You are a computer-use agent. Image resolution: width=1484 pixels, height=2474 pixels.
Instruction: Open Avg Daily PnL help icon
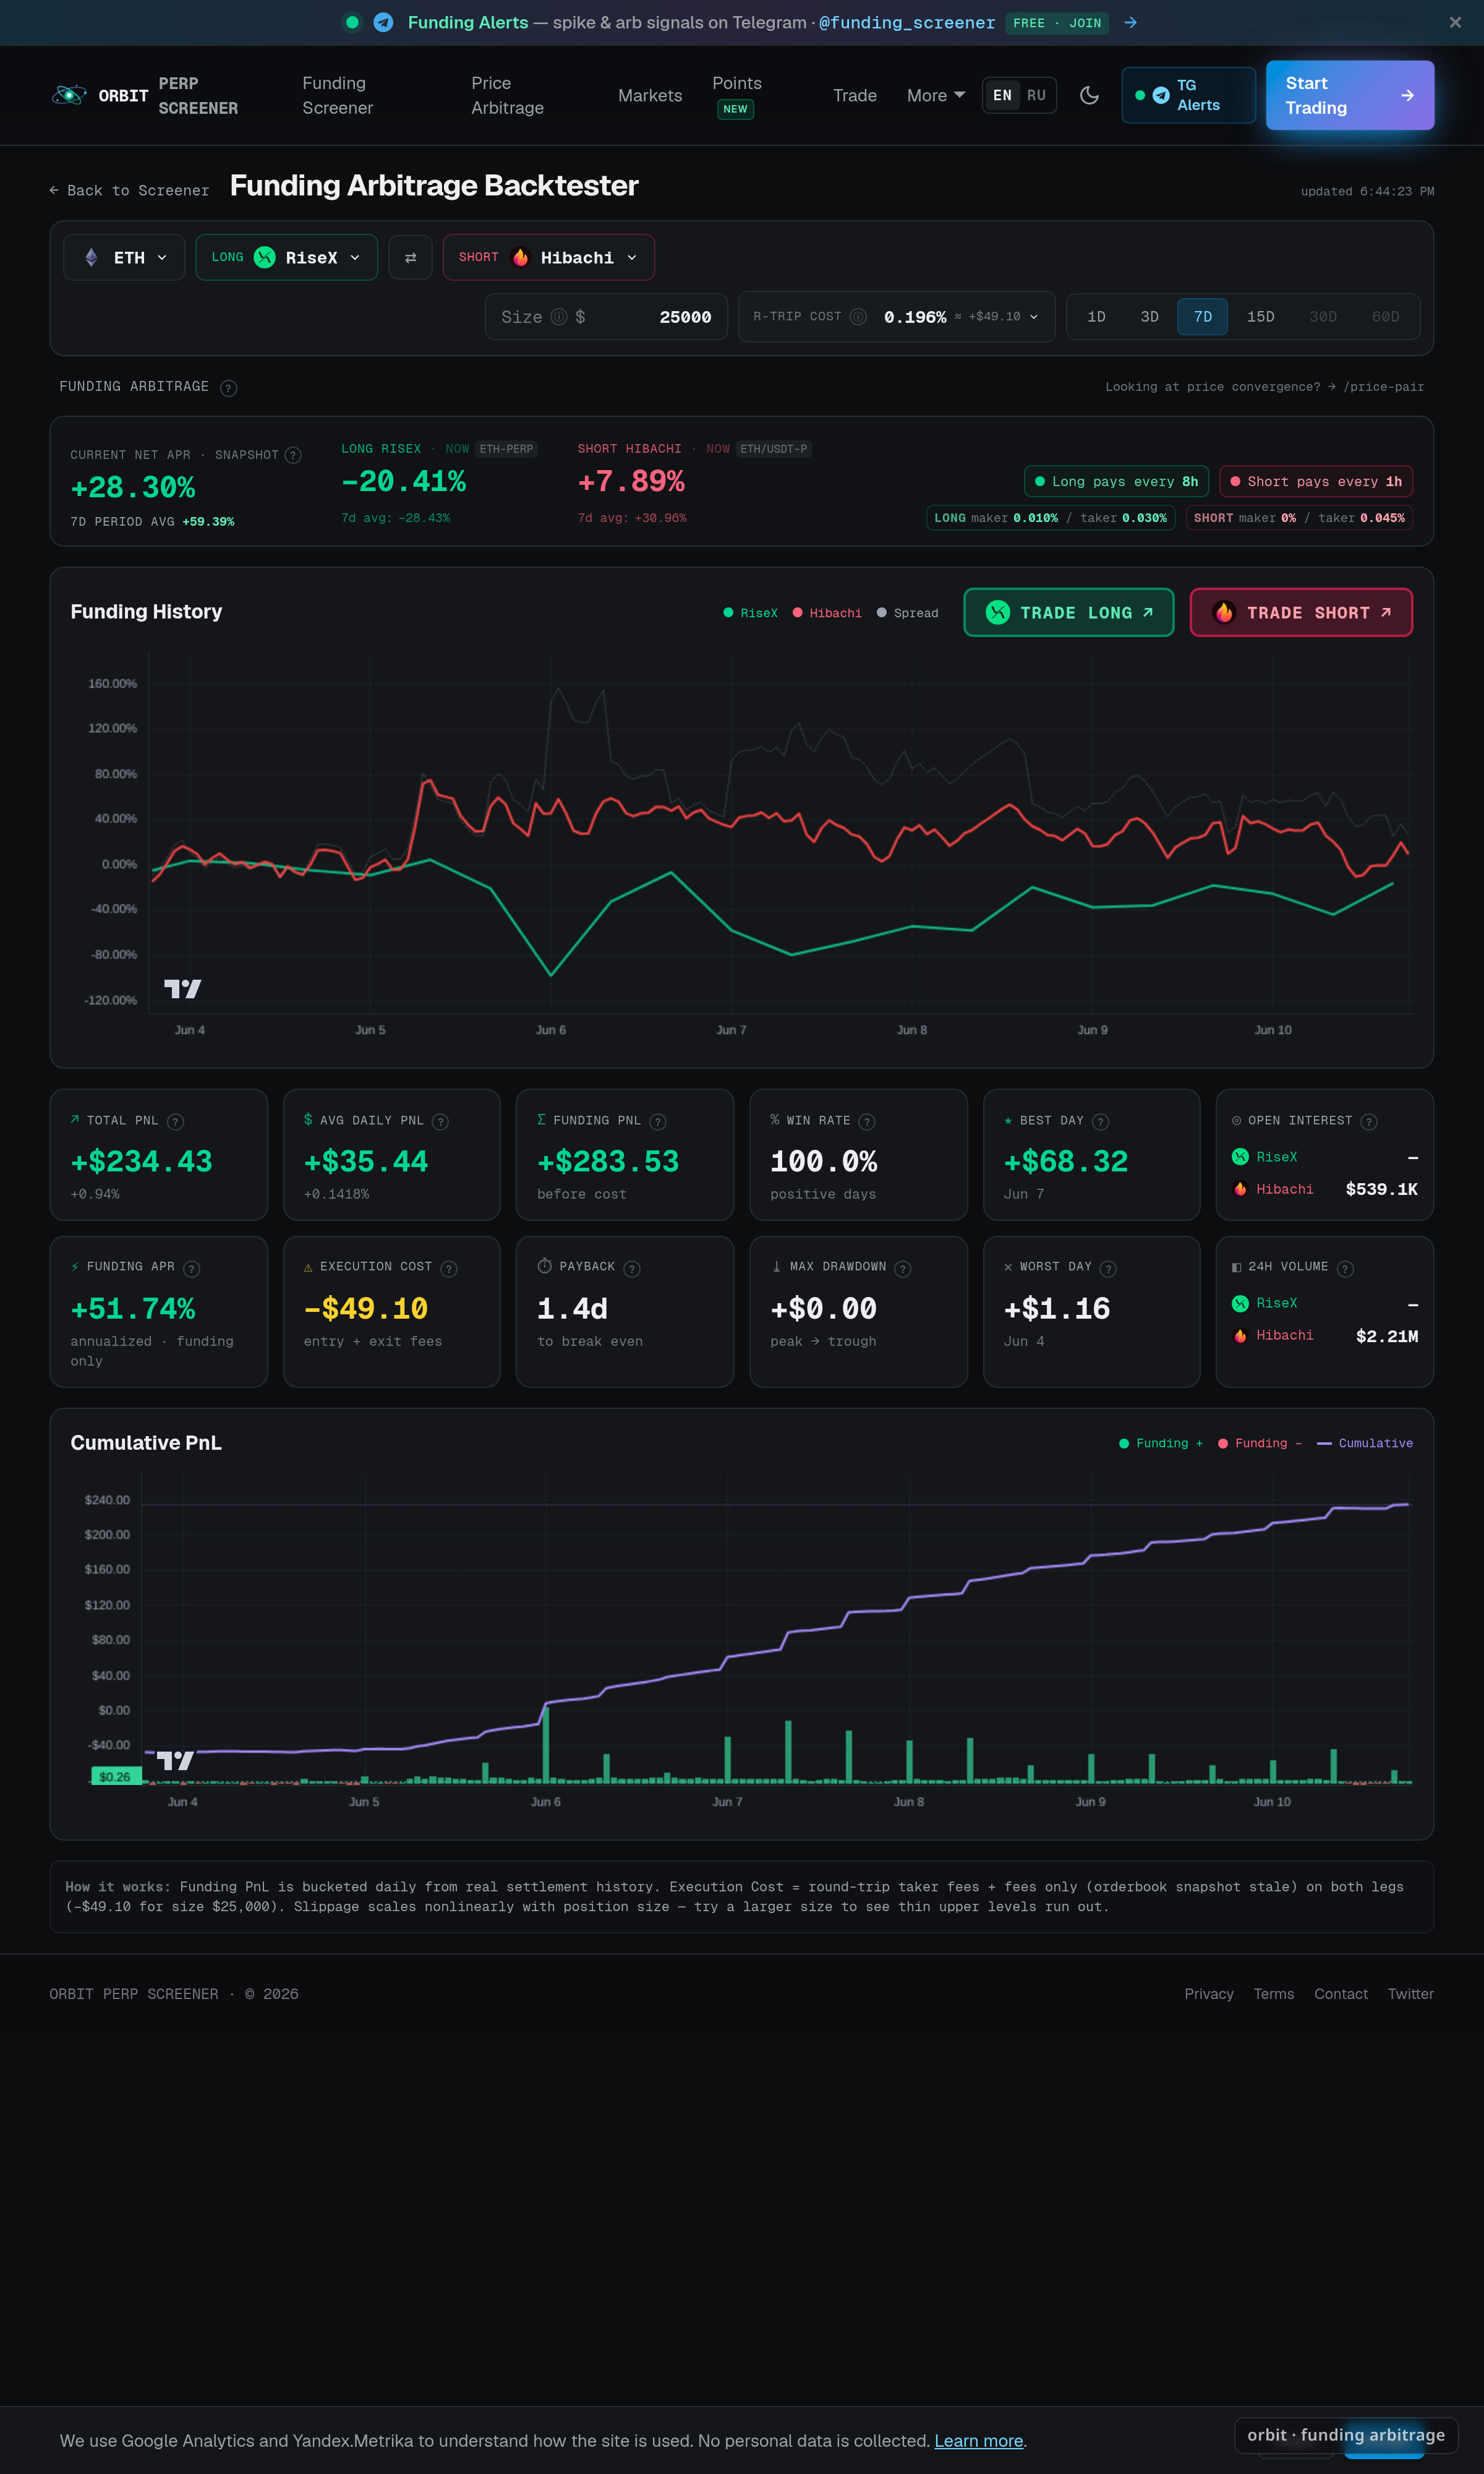[x=440, y=1122]
